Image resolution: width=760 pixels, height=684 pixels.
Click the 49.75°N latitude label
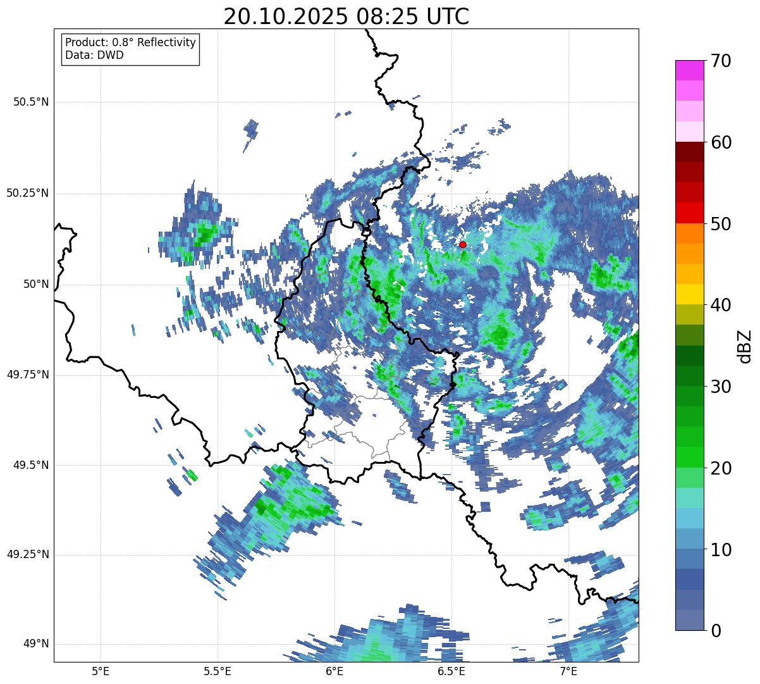click(x=28, y=375)
